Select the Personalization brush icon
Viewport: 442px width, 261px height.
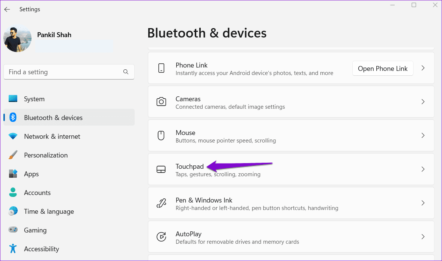point(13,155)
